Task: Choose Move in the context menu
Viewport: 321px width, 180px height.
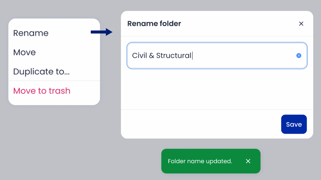Action: pyautogui.click(x=25, y=52)
